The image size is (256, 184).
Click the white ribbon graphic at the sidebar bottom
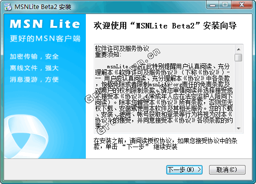point(26,137)
